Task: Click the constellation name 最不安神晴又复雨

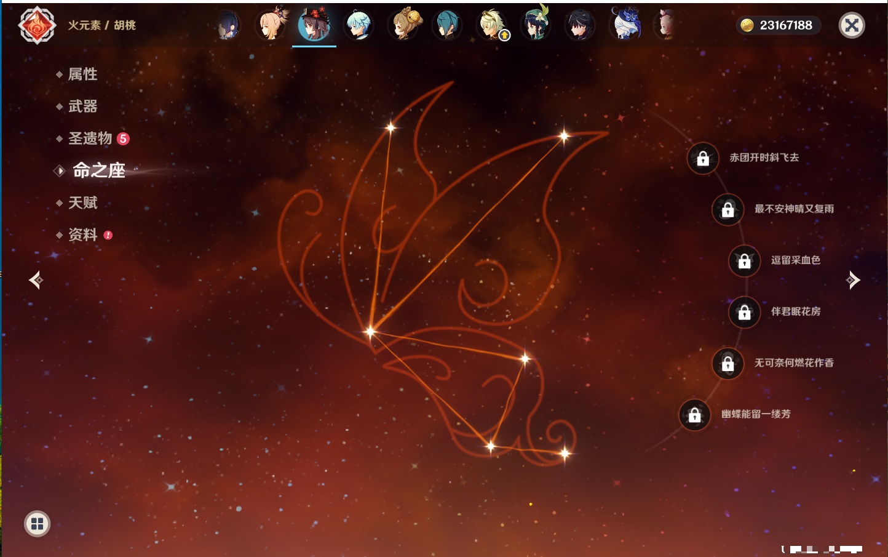Action: tap(794, 209)
